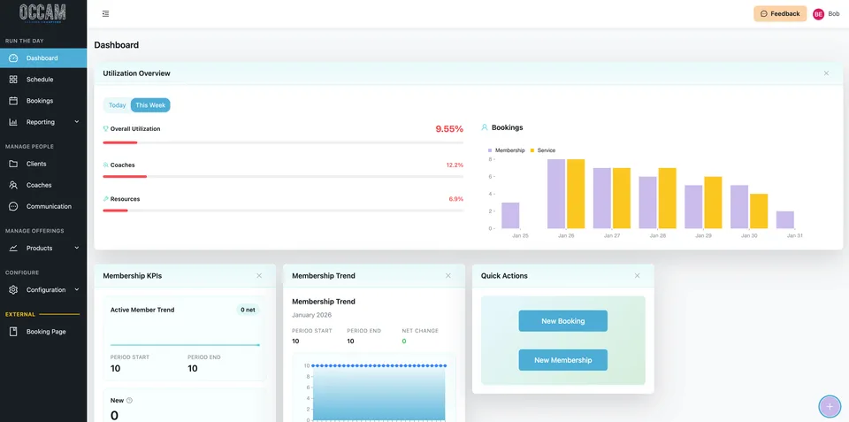Click the Communication chat bubble icon
The height and width of the screenshot is (422, 849).
click(x=13, y=206)
